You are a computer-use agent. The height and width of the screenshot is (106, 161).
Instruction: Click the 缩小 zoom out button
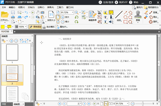65,22
